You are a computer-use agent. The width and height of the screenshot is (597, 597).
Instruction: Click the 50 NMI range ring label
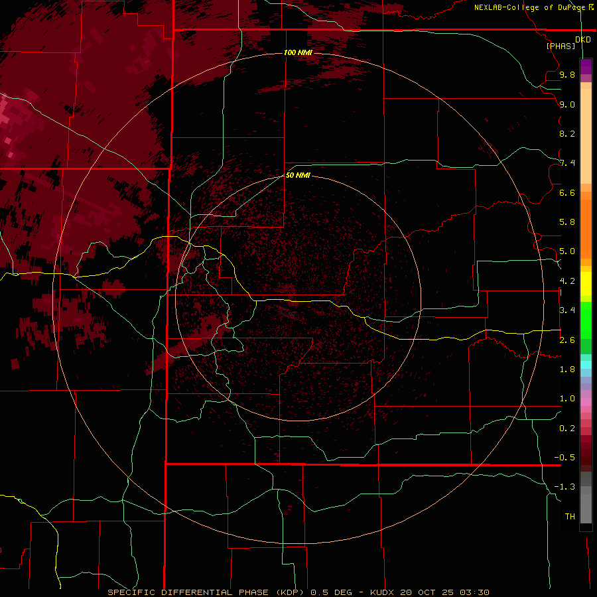pos(298,175)
